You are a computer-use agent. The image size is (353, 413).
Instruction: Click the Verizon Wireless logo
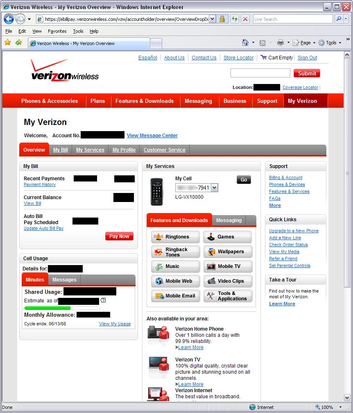click(x=64, y=70)
